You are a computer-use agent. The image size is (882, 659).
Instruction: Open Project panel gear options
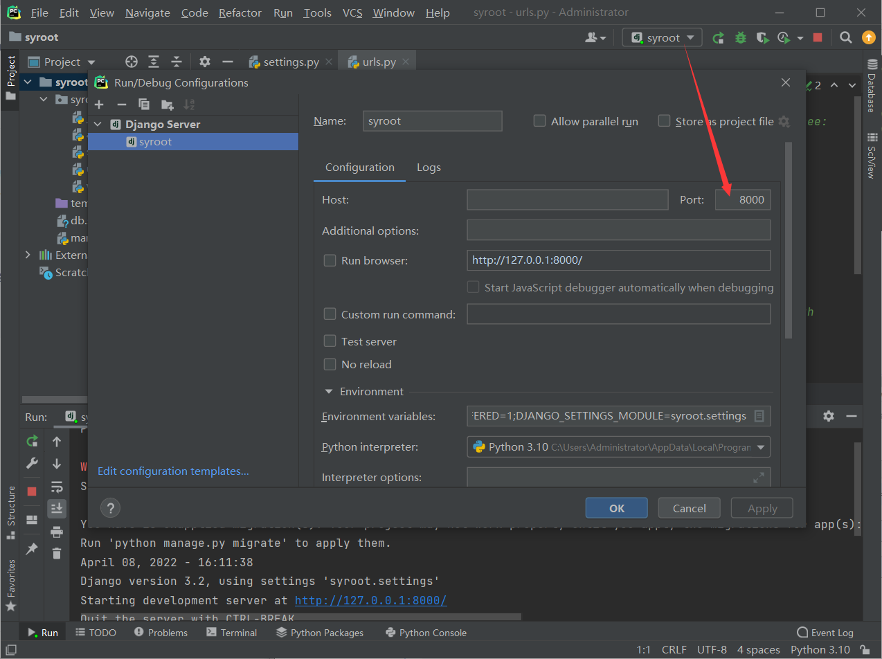pos(205,62)
